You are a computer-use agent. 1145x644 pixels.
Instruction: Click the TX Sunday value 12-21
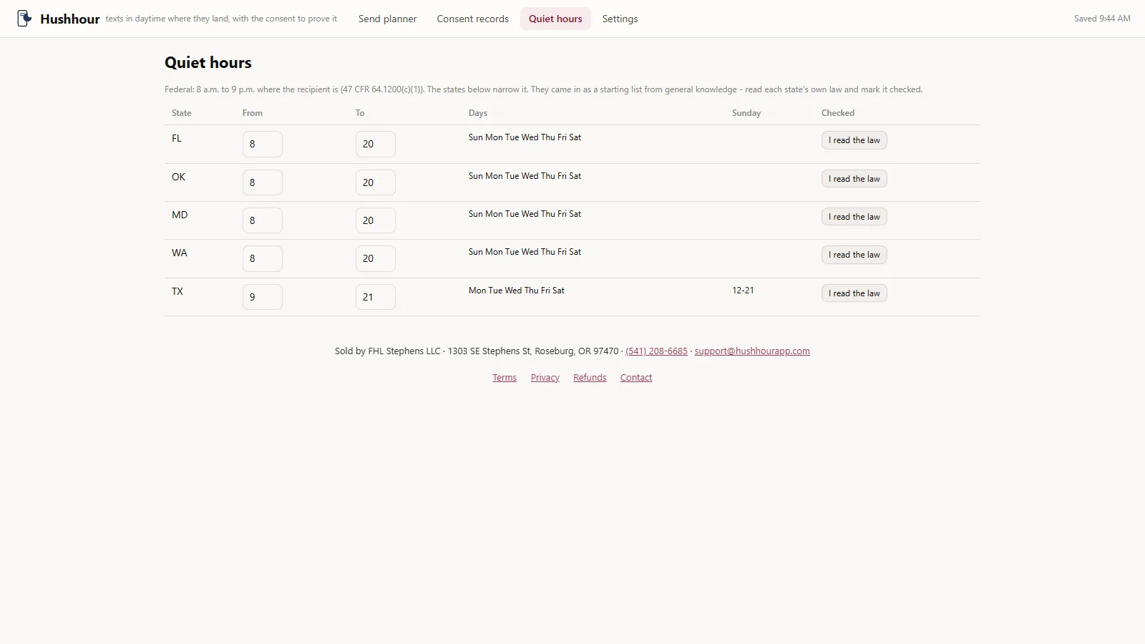pyautogui.click(x=743, y=291)
